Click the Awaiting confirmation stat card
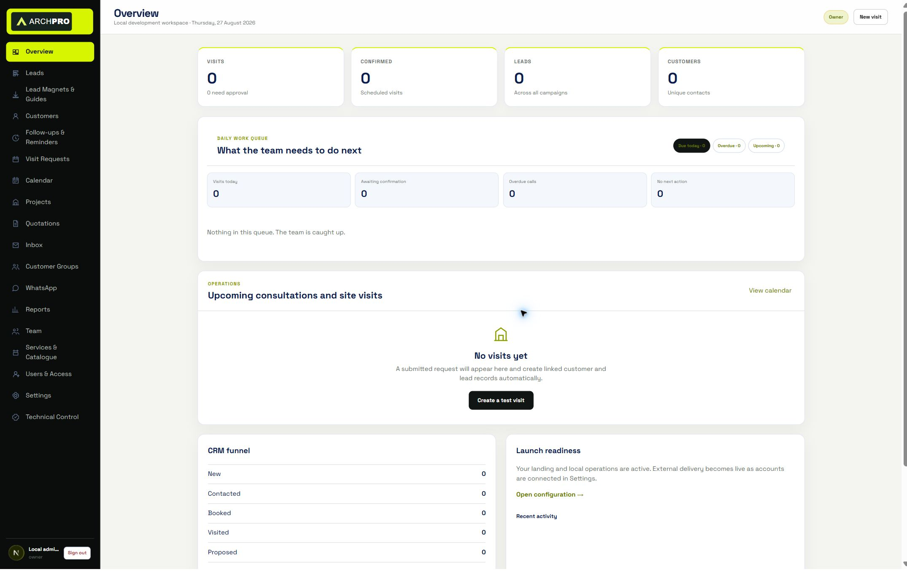 click(x=427, y=190)
